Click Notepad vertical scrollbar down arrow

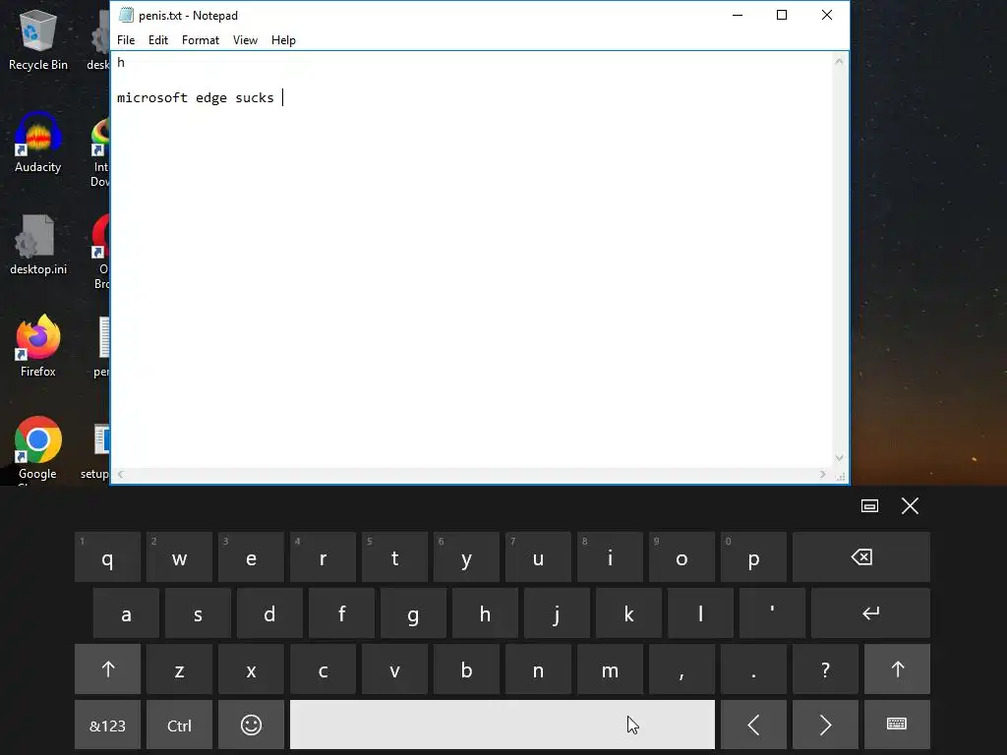coord(840,458)
